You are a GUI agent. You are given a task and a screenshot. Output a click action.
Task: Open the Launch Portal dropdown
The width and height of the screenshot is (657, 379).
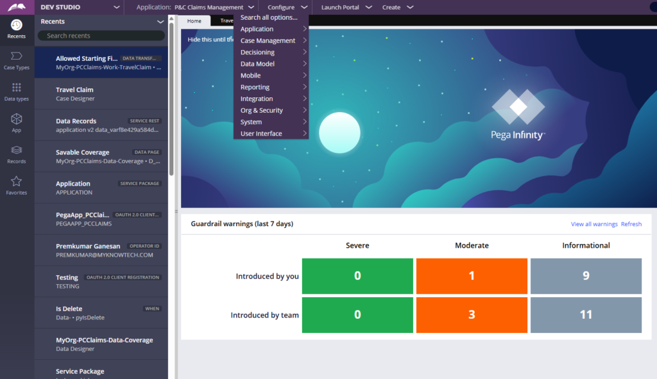tap(346, 7)
